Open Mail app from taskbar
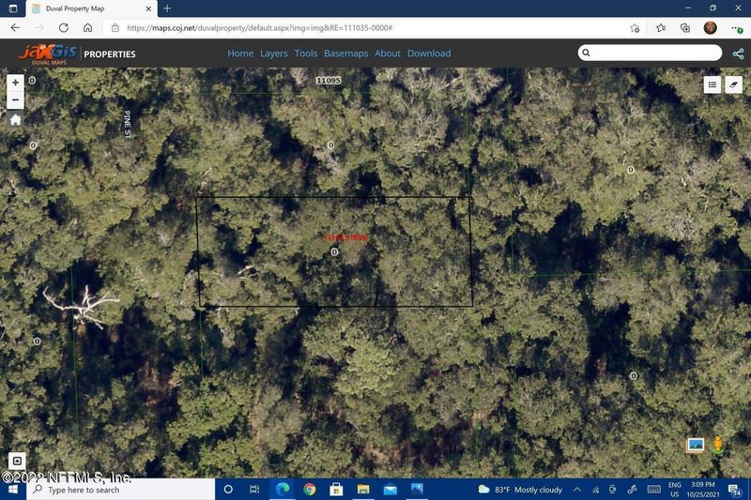 pyautogui.click(x=390, y=489)
